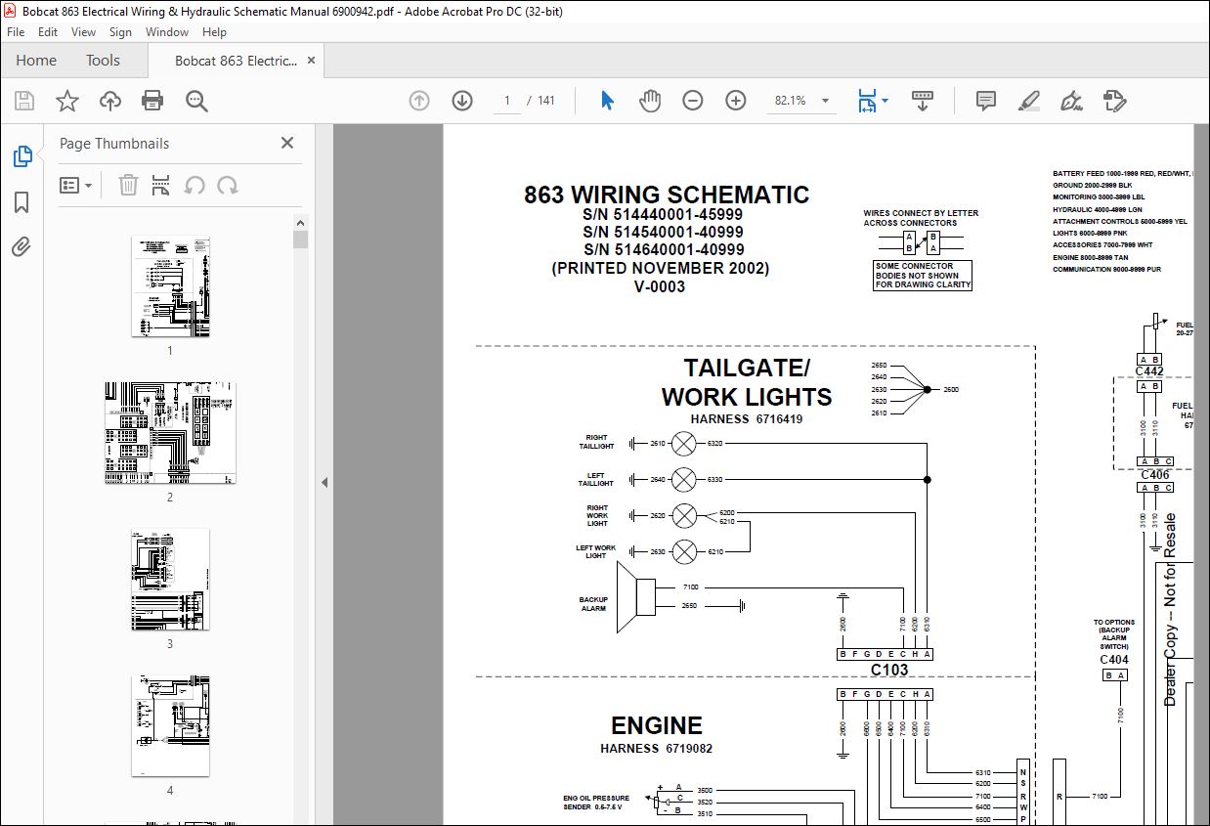Activate the selection arrow tool
The height and width of the screenshot is (826, 1210).
pos(607,101)
